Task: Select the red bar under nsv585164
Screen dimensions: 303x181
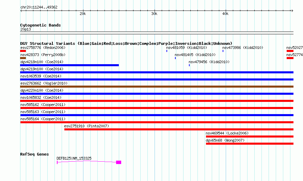Action: (x=157, y=122)
